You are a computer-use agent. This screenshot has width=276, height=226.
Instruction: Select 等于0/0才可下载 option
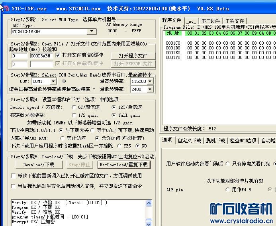[x=92, y=130]
